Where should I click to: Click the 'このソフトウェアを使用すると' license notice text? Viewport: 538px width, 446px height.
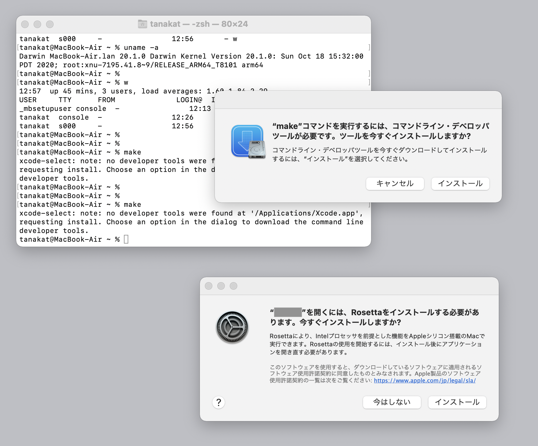click(376, 374)
